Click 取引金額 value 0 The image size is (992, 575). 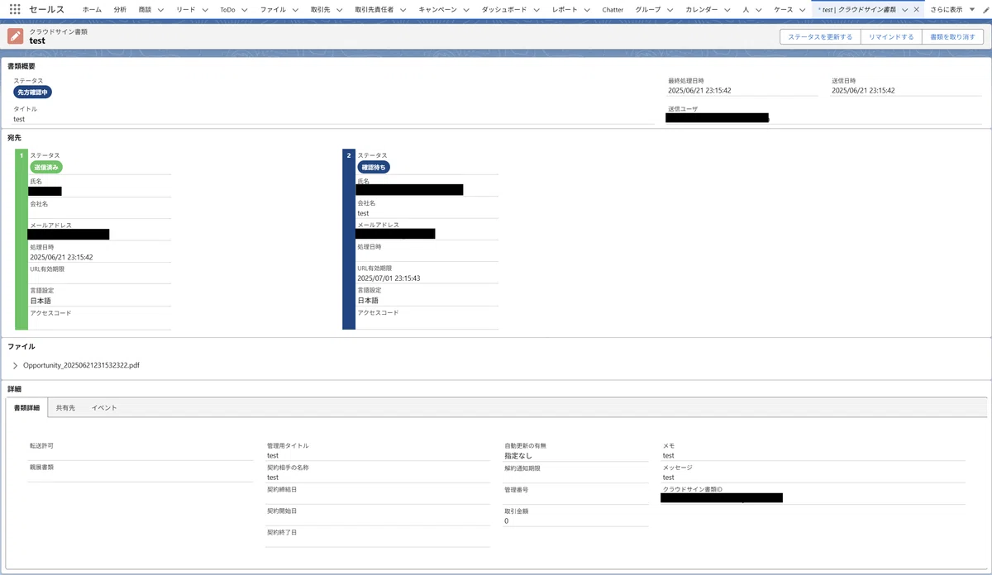click(x=507, y=521)
